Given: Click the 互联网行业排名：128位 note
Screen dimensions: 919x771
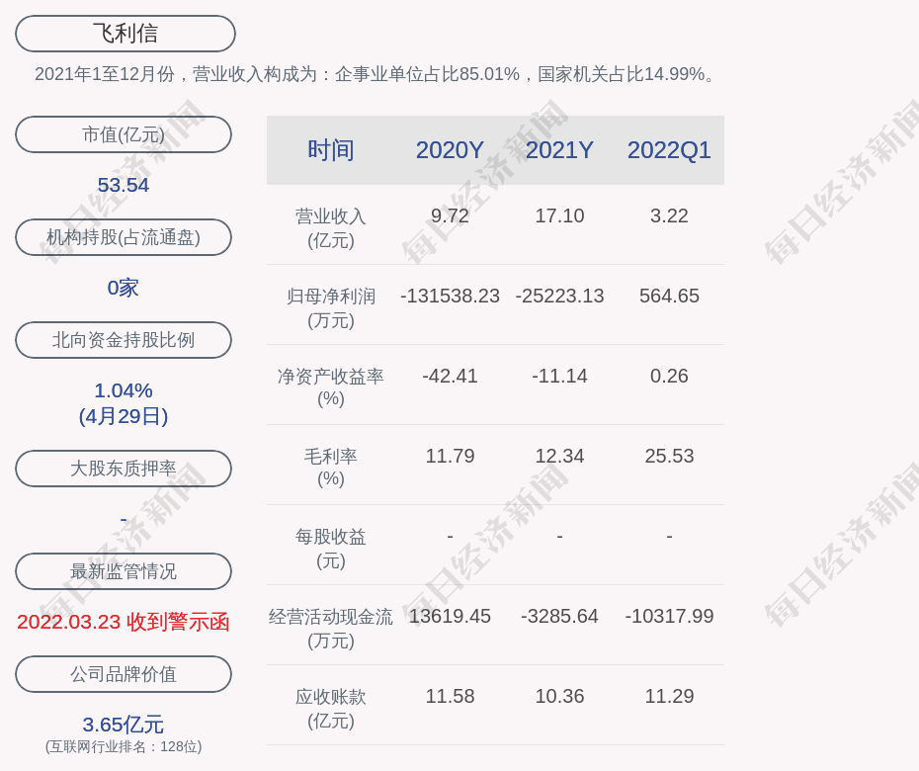Looking at the screenshot, I should 124,746.
